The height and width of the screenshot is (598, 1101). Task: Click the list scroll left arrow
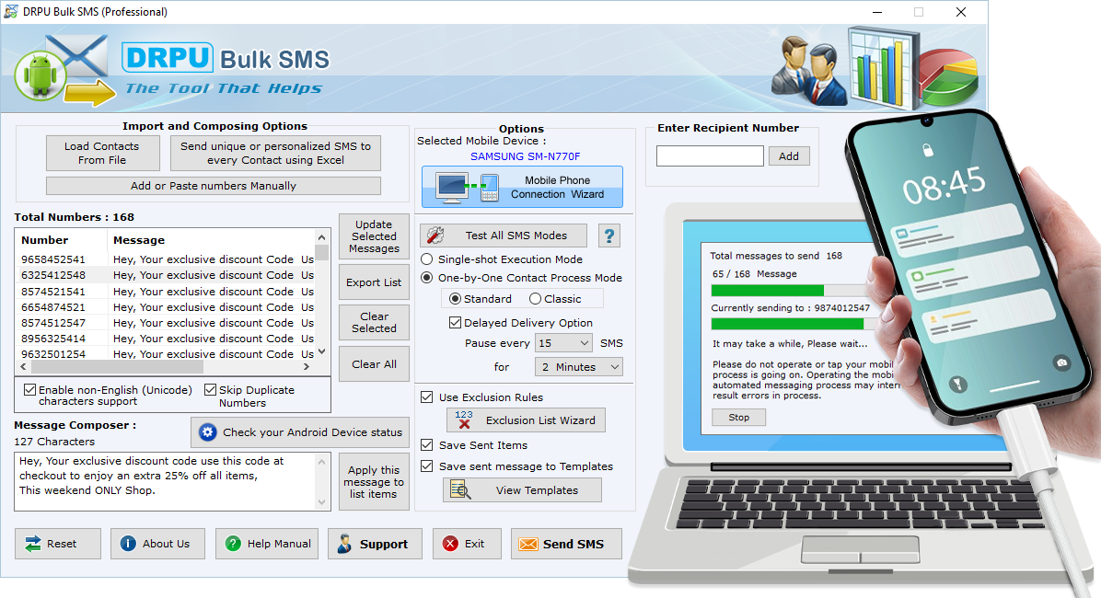[23, 366]
